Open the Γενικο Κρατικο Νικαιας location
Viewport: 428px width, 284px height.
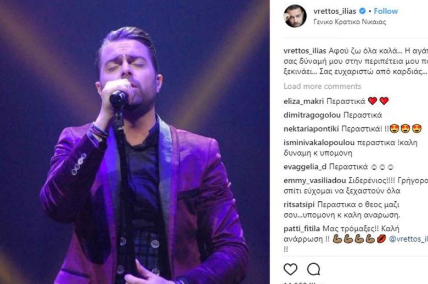tap(350, 22)
